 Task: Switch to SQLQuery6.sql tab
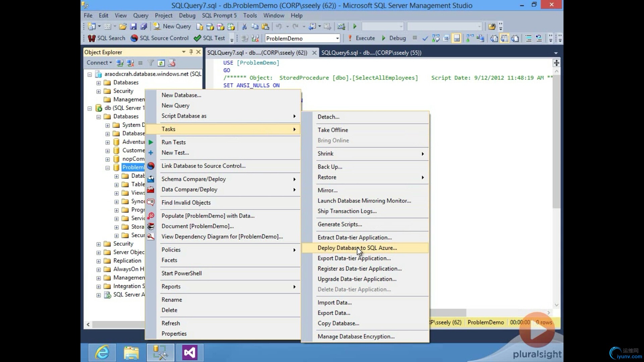pos(371,53)
